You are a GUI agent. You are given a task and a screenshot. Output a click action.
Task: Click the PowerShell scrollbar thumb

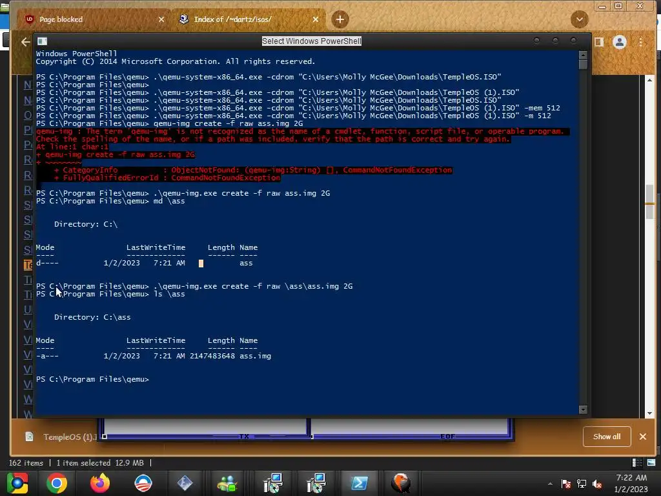(x=583, y=65)
